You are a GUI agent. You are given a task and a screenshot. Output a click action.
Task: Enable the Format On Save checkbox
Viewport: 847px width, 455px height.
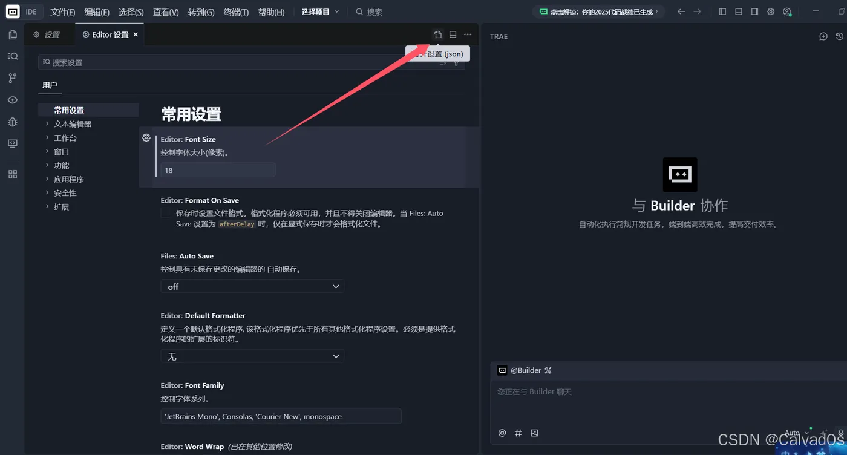pyautogui.click(x=166, y=213)
